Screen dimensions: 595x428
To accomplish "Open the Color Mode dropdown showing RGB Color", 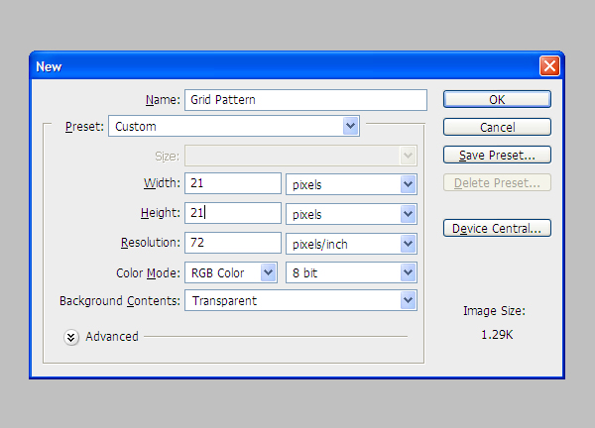I will point(231,272).
